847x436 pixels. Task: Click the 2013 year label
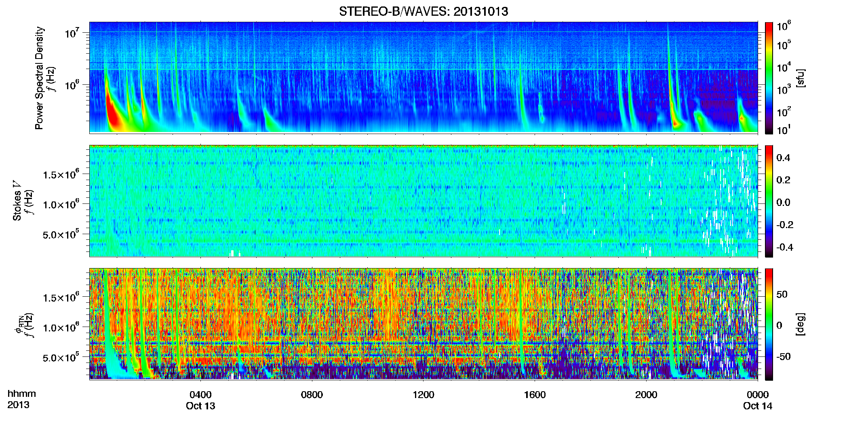(x=18, y=405)
